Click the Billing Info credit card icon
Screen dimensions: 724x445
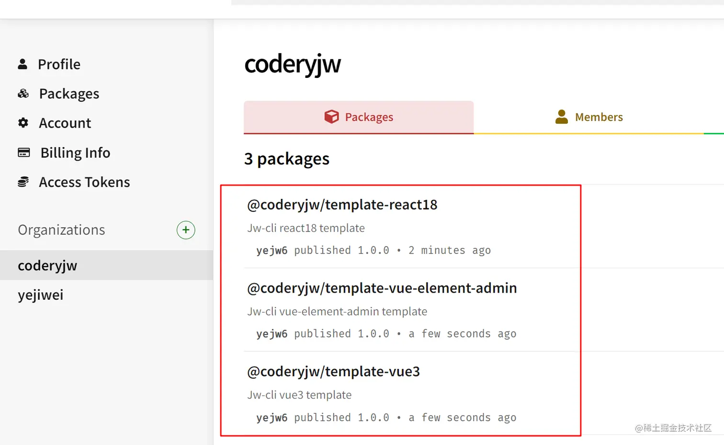(23, 152)
